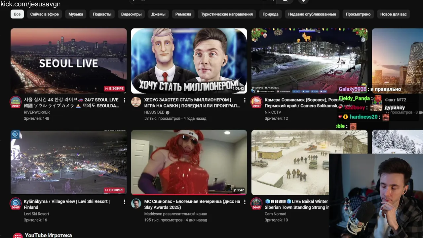Viewport: 423px width, 238px height.
Task: Filter by "Туристические направления" chip
Action: pyautogui.click(x=227, y=14)
